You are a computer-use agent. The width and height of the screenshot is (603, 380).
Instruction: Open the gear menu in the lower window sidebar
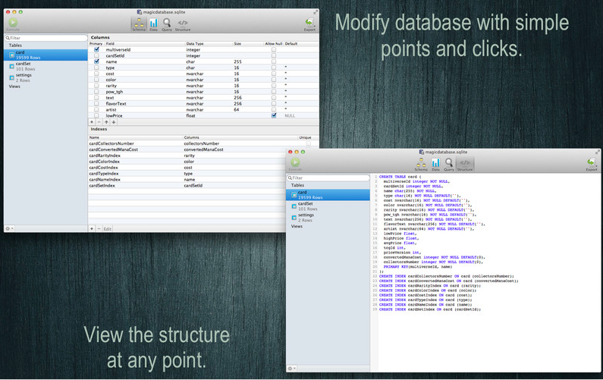click(291, 369)
